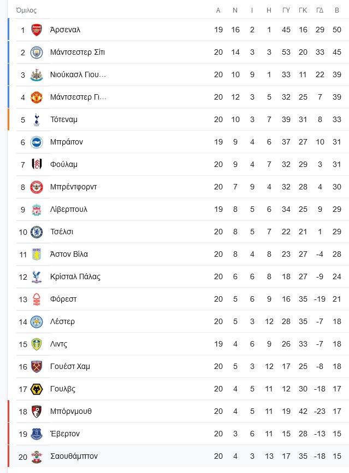The width and height of the screenshot is (349, 473).
Task: Click the Manchester City crest icon
Action: 37,53
